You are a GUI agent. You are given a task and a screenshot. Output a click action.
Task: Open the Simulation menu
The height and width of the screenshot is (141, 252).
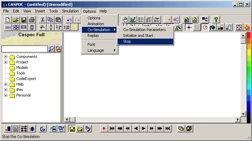(71, 11)
